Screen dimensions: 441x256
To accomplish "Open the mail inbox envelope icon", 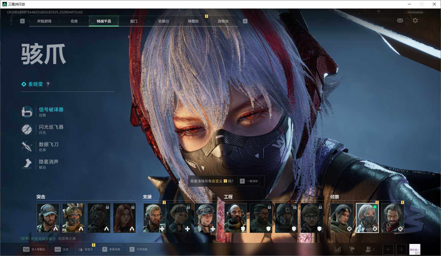I will click(x=400, y=21).
